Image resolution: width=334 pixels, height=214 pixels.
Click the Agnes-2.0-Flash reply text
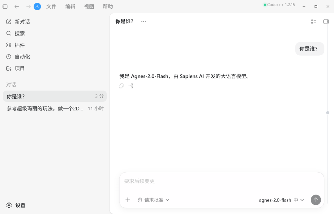tap(185, 76)
